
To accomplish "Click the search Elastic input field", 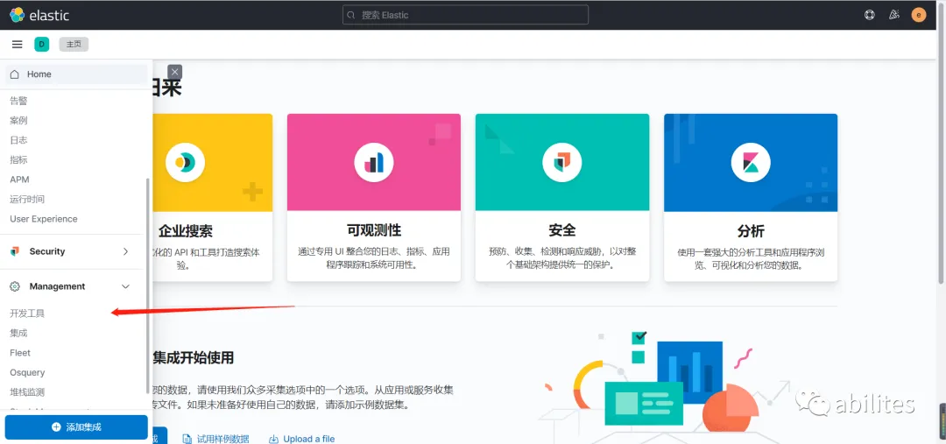I will 465,15.
